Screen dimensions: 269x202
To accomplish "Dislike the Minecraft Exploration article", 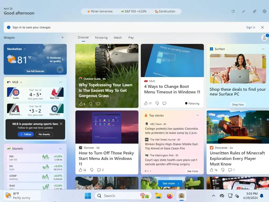I will click(223, 170).
